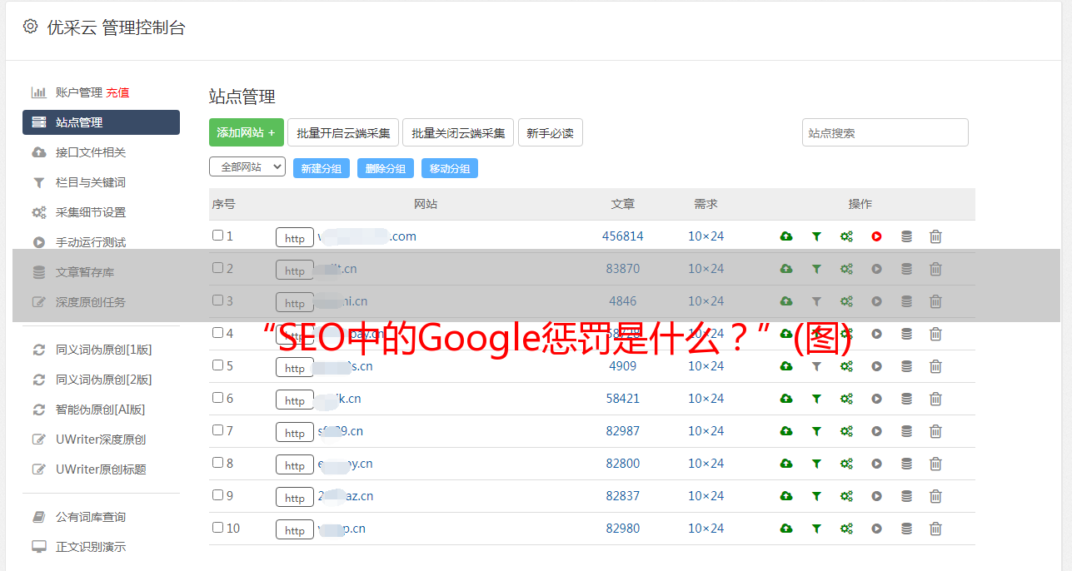Click the 新建分组 button
1072x571 pixels.
(322, 168)
